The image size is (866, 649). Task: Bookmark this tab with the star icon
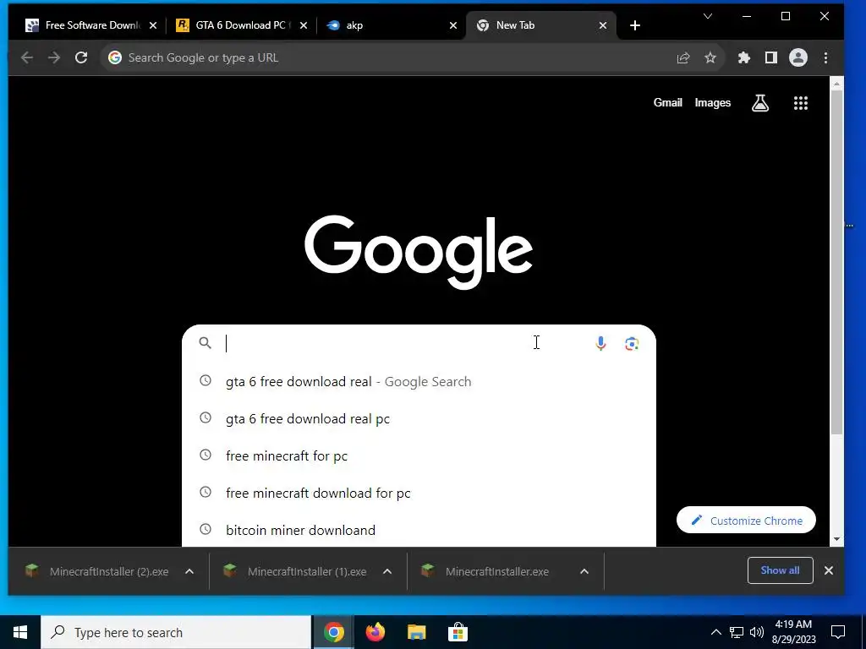[x=710, y=57]
